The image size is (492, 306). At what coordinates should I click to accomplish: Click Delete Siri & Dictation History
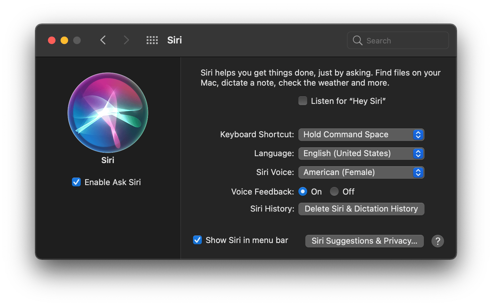tap(361, 209)
